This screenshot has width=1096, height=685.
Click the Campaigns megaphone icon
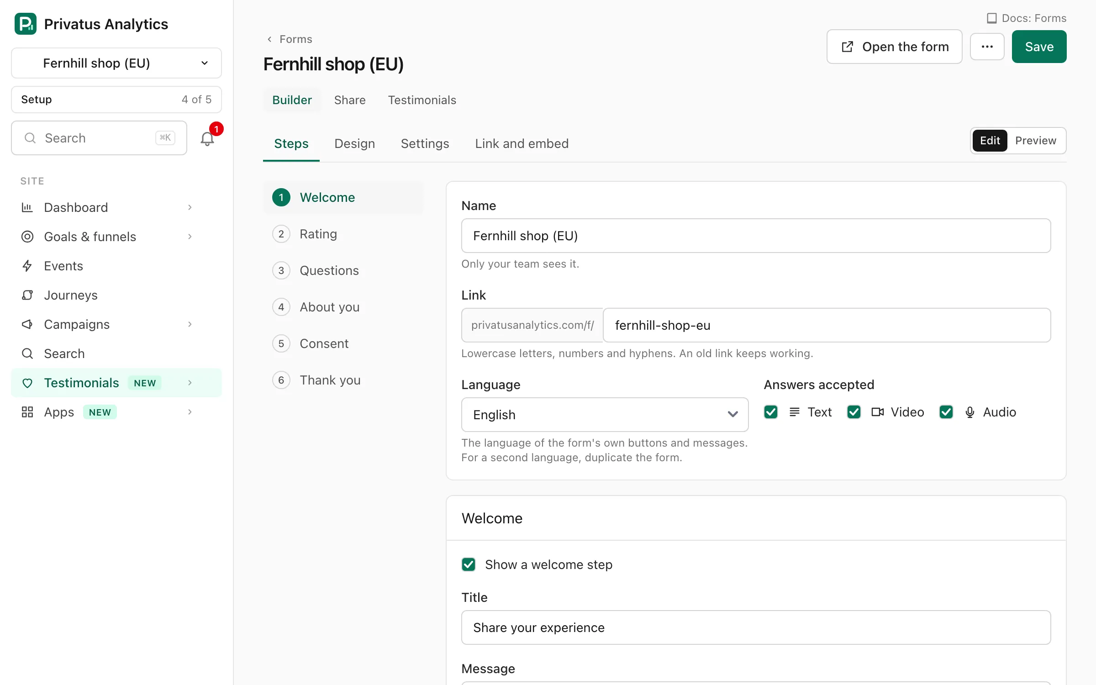click(x=27, y=324)
